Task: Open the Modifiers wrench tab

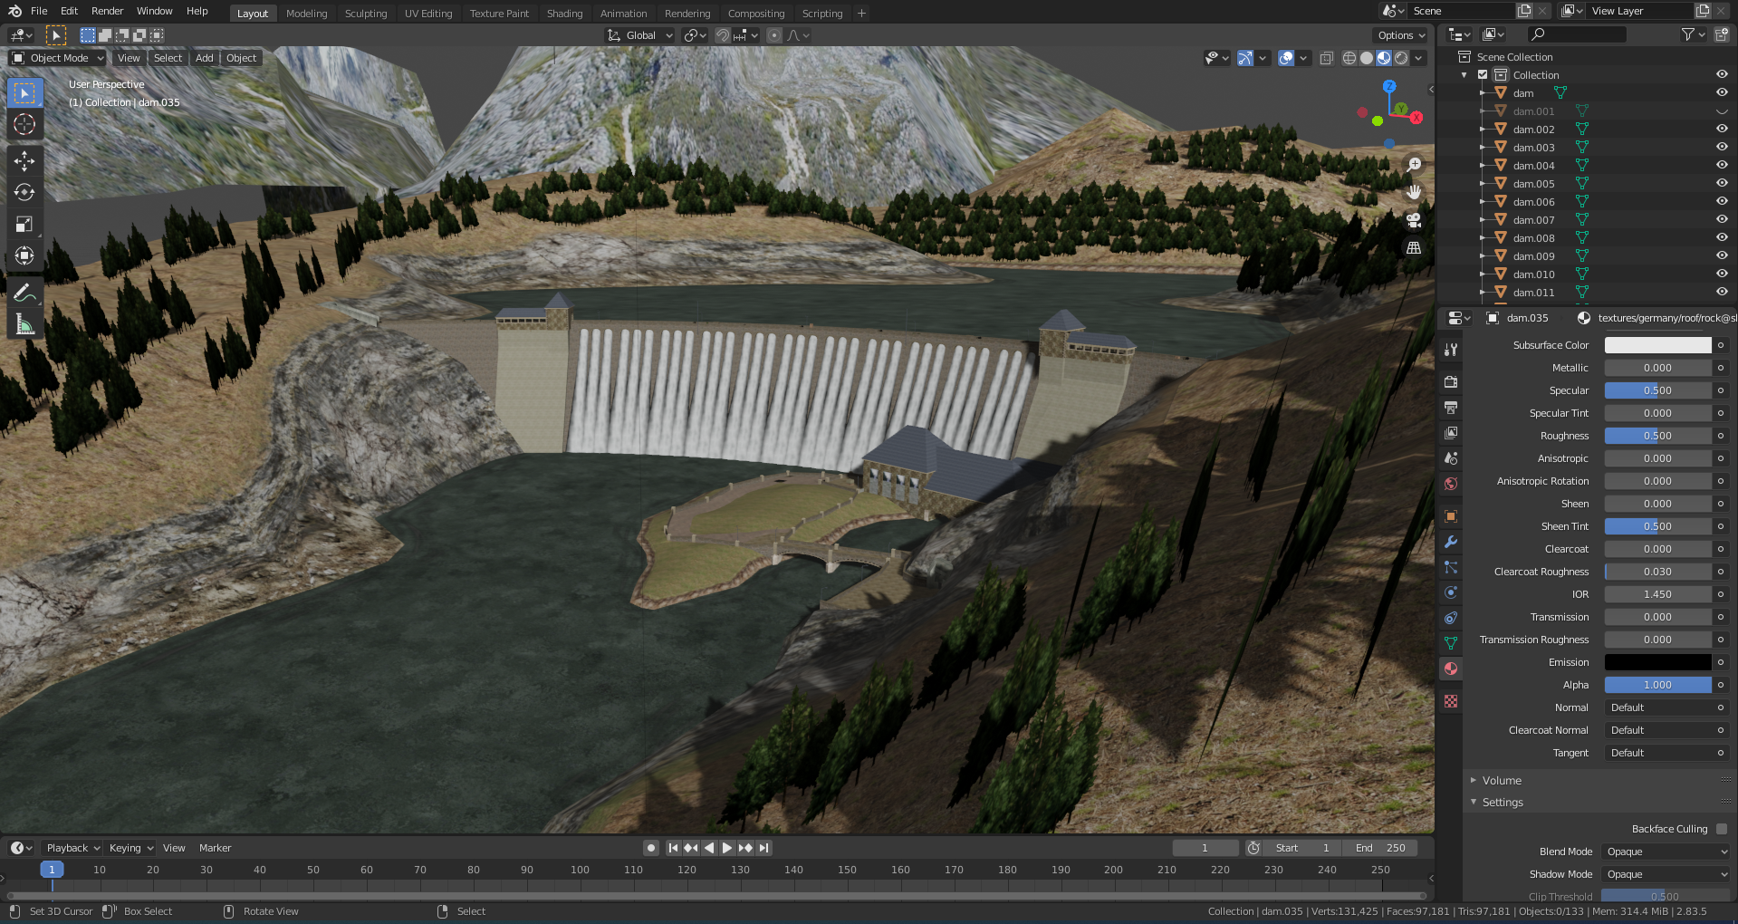Action: (x=1451, y=542)
